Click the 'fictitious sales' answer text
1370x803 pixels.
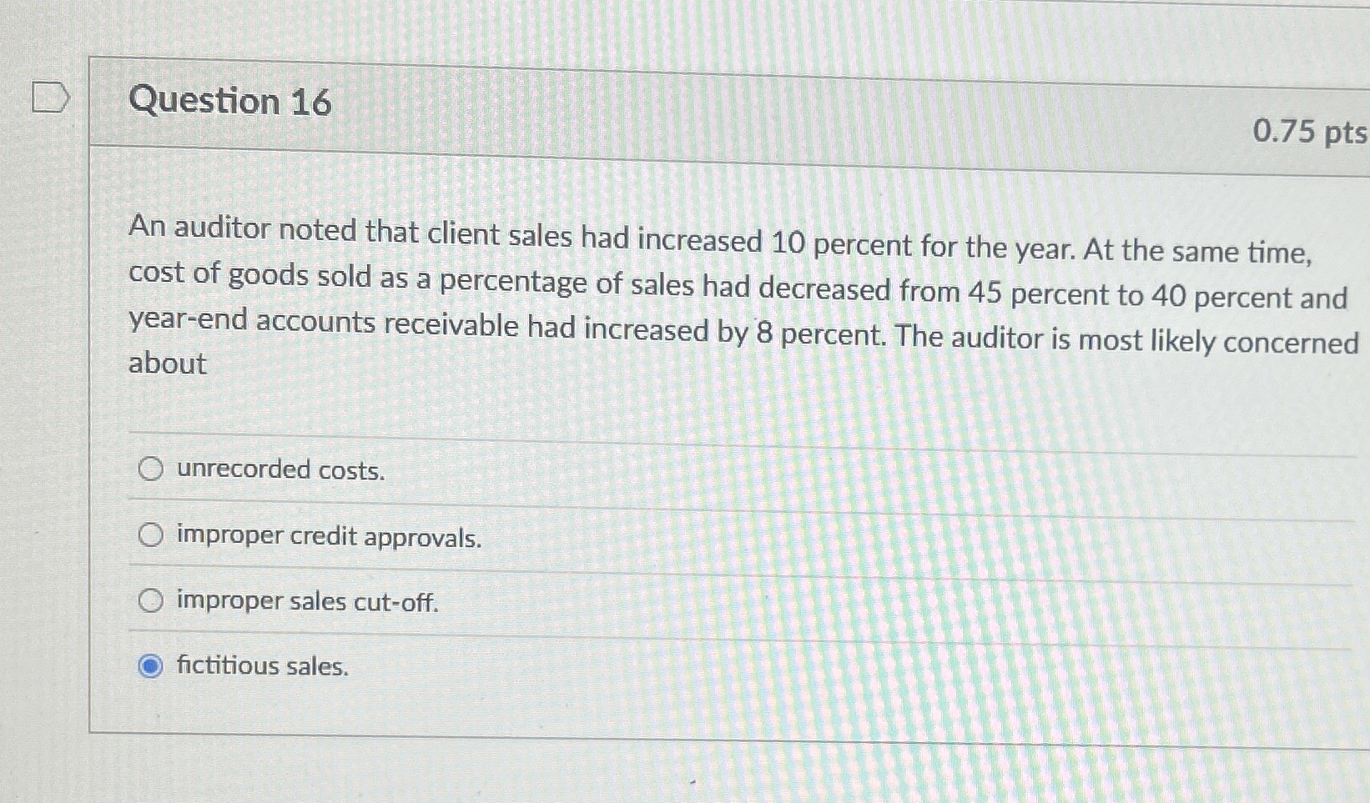[261, 666]
